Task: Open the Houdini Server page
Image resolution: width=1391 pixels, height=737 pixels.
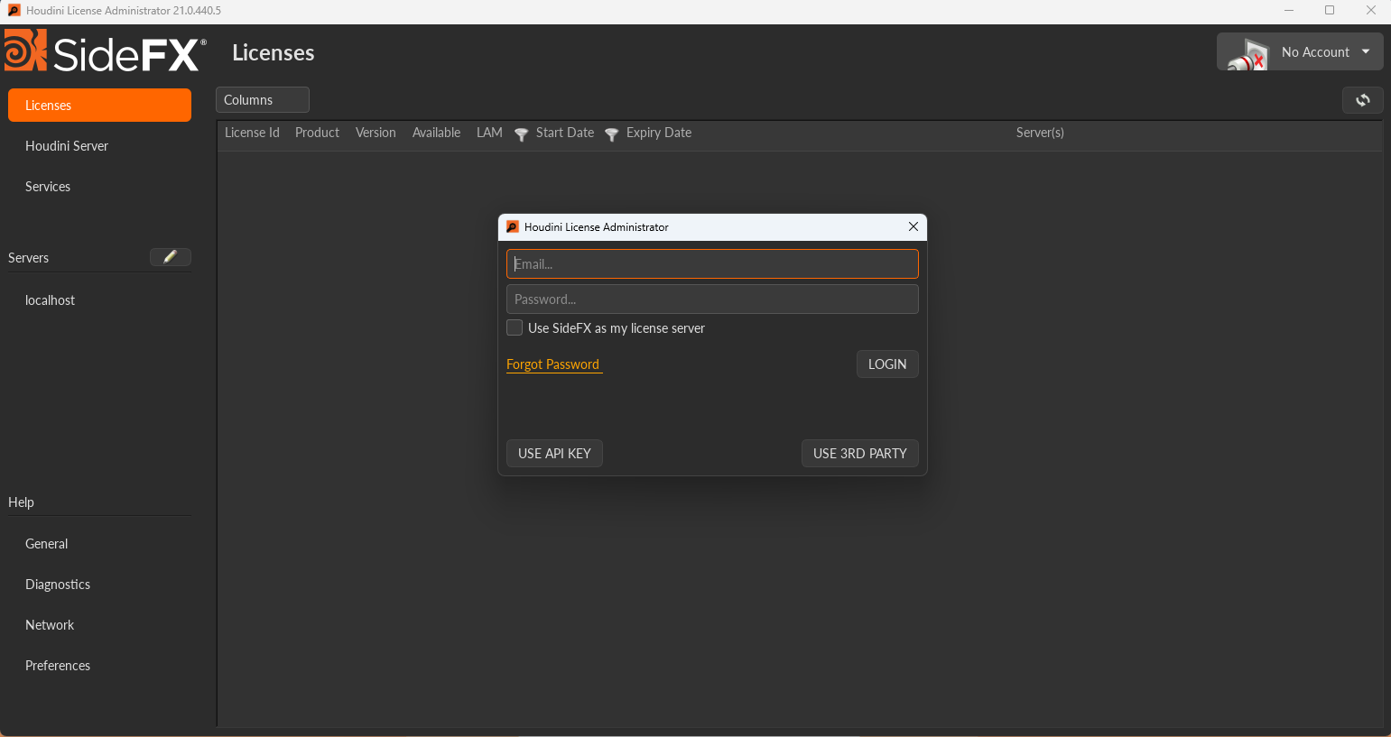Action: pyautogui.click(x=67, y=146)
